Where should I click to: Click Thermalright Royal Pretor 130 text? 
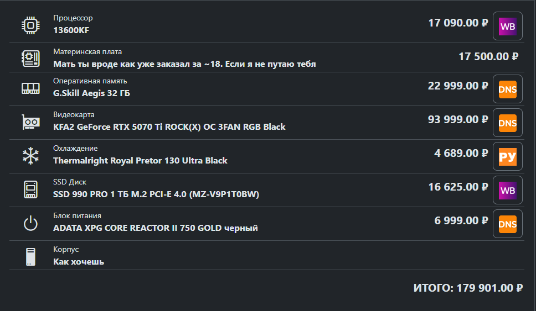[140, 161]
